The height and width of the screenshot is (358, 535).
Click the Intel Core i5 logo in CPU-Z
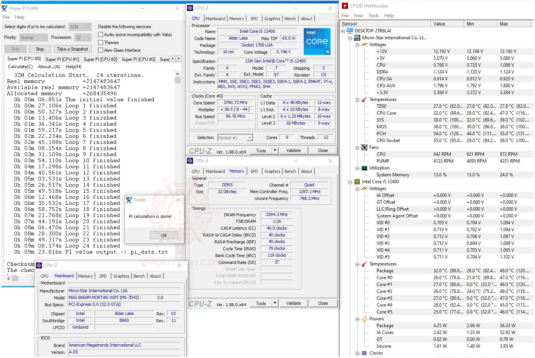(317, 41)
